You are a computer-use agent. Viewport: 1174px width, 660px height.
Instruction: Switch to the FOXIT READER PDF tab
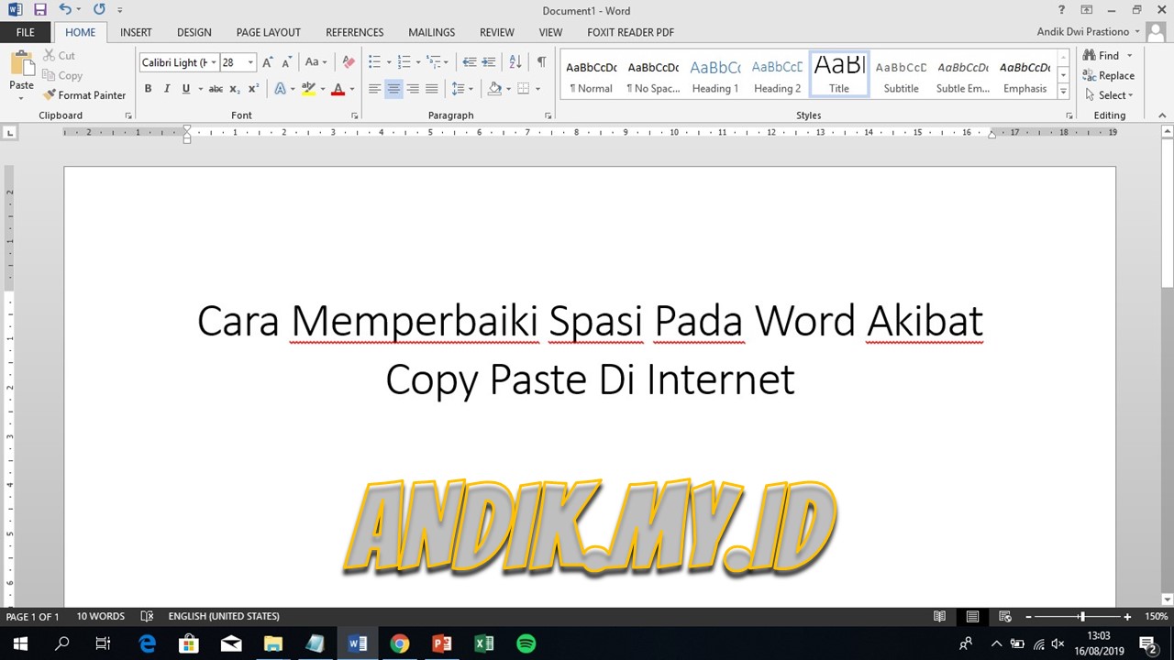[631, 32]
